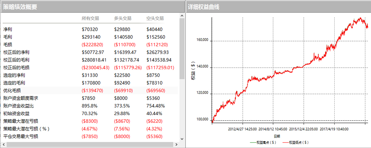Click the scroll left arrow at panel bottom

(3, 144)
